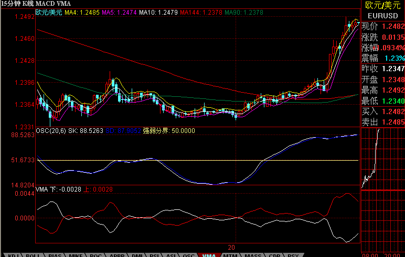Select the PSY indicator tab
This screenshot has height=257, width=405.
tap(293, 255)
